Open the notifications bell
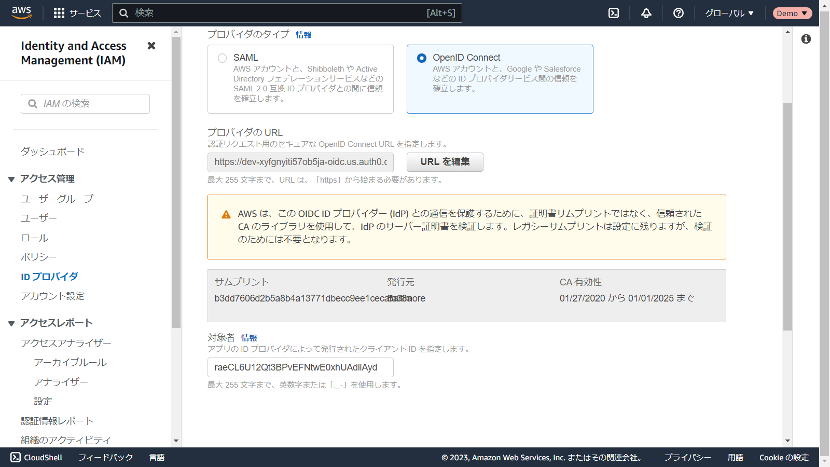 [x=646, y=13]
